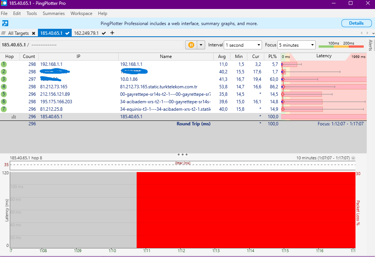Click the Round Trip (ms) summary row

pyautogui.click(x=183, y=124)
